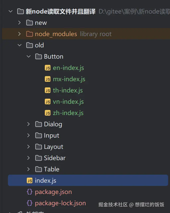Image resolution: width=170 pixels, height=213 pixels.
Task: Expand the new folder
Action: (x=20, y=23)
